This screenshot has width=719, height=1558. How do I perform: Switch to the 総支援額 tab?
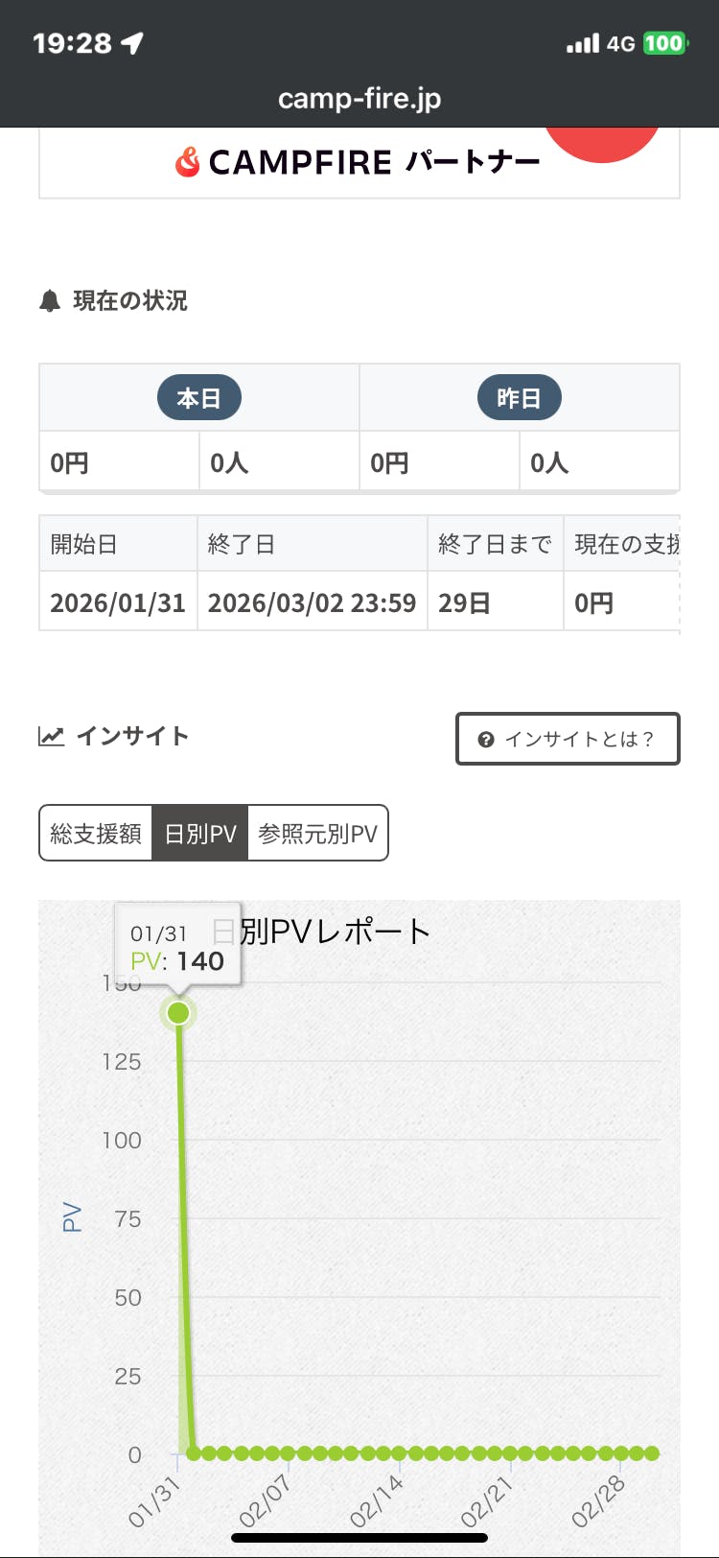point(96,834)
